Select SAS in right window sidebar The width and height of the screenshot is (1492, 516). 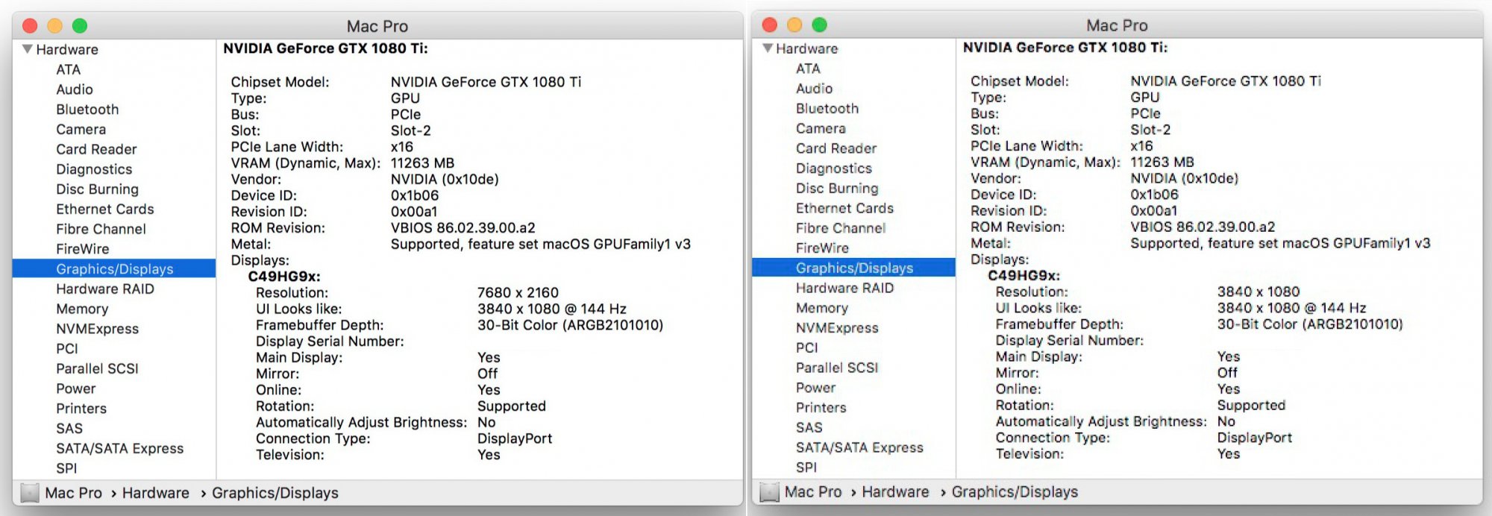pos(809,428)
